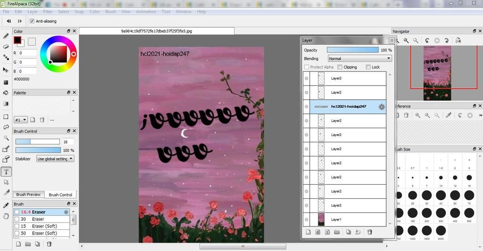This screenshot has height=251, width=483.
Task: Open the File menu
Action: click(x=6, y=12)
